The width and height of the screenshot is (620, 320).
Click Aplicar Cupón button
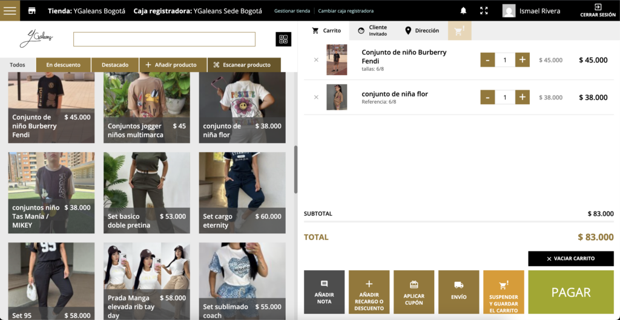pyautogui.click(x=414, y=292)
